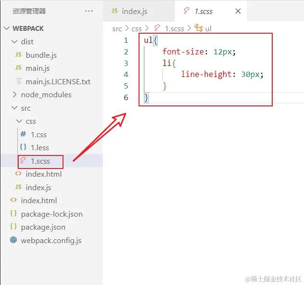The height and width of the screenshot is (285, 304).
Task: Open the root-level index.html file
Action: (39, 200)
